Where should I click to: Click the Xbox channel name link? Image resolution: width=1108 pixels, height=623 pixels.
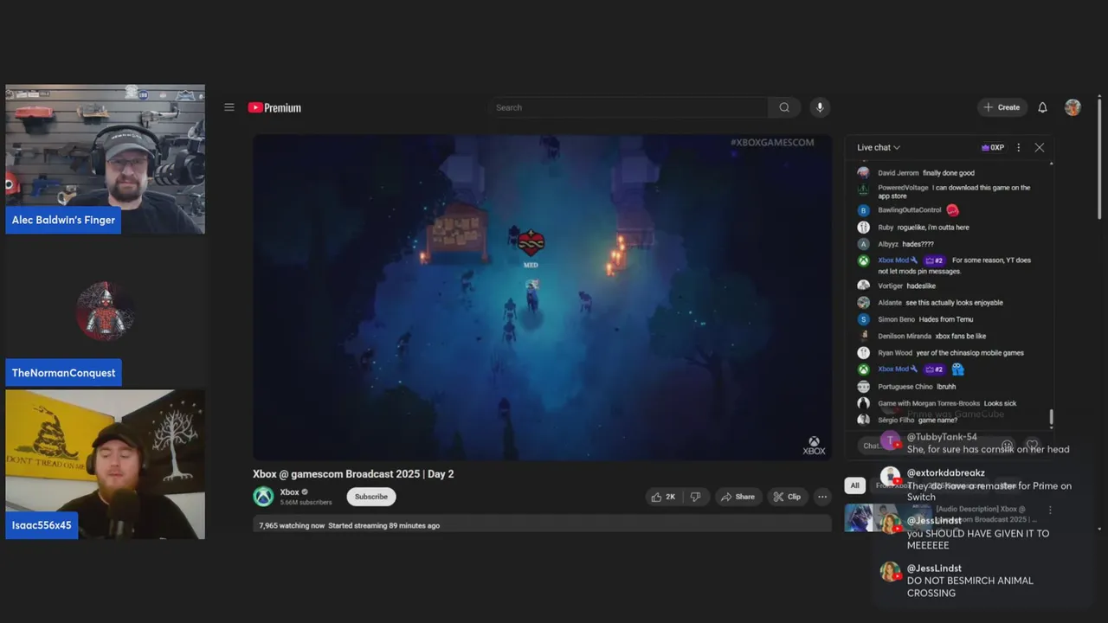289,492
